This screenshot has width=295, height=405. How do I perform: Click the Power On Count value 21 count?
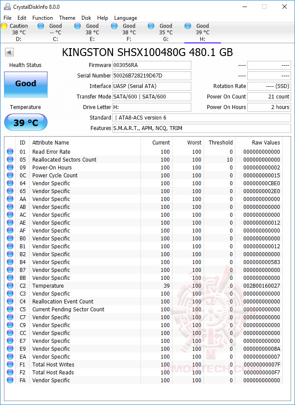(x=269, y=97)
